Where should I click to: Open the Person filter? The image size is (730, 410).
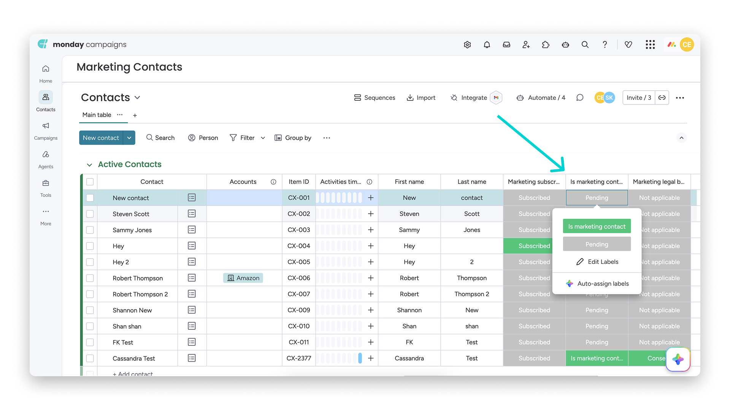(203, 138)
